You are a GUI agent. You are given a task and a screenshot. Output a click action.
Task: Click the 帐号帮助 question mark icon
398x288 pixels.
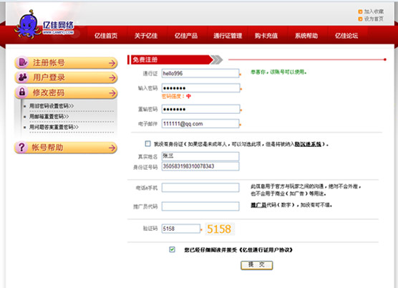point(21,148)
